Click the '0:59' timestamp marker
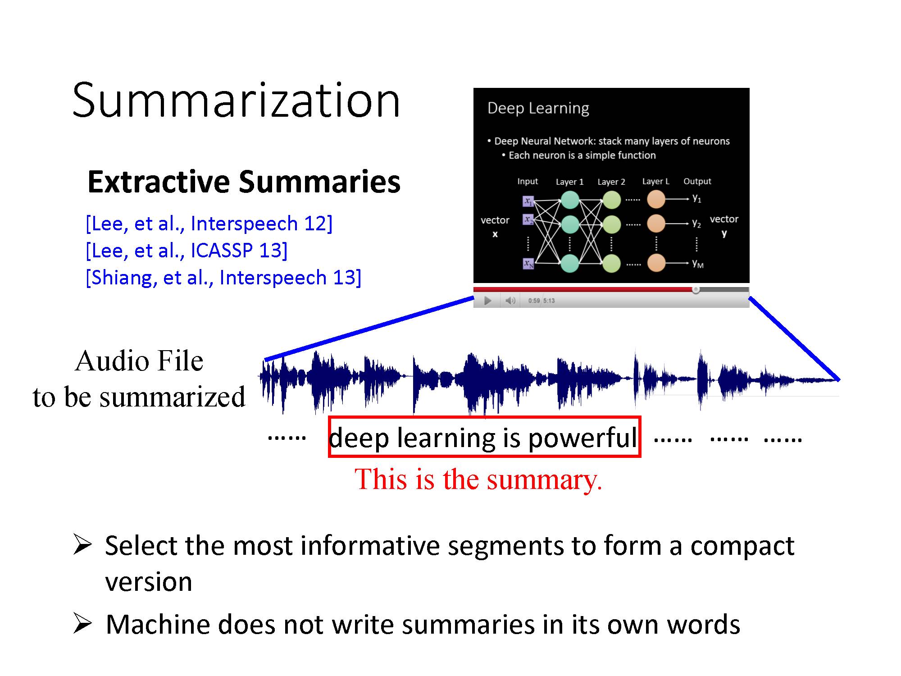 [x=535, y=300]
